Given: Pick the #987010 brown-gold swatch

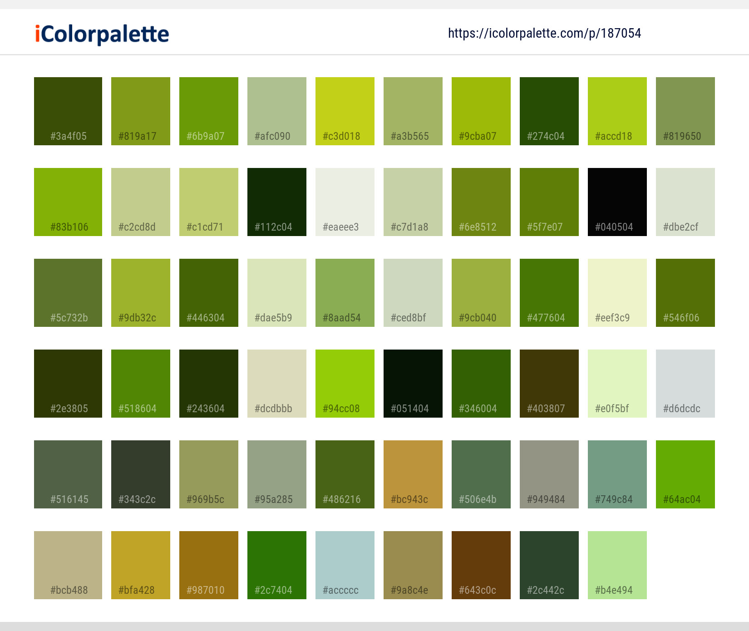Looking at the screenshot, I should click(x=209, y=565).
